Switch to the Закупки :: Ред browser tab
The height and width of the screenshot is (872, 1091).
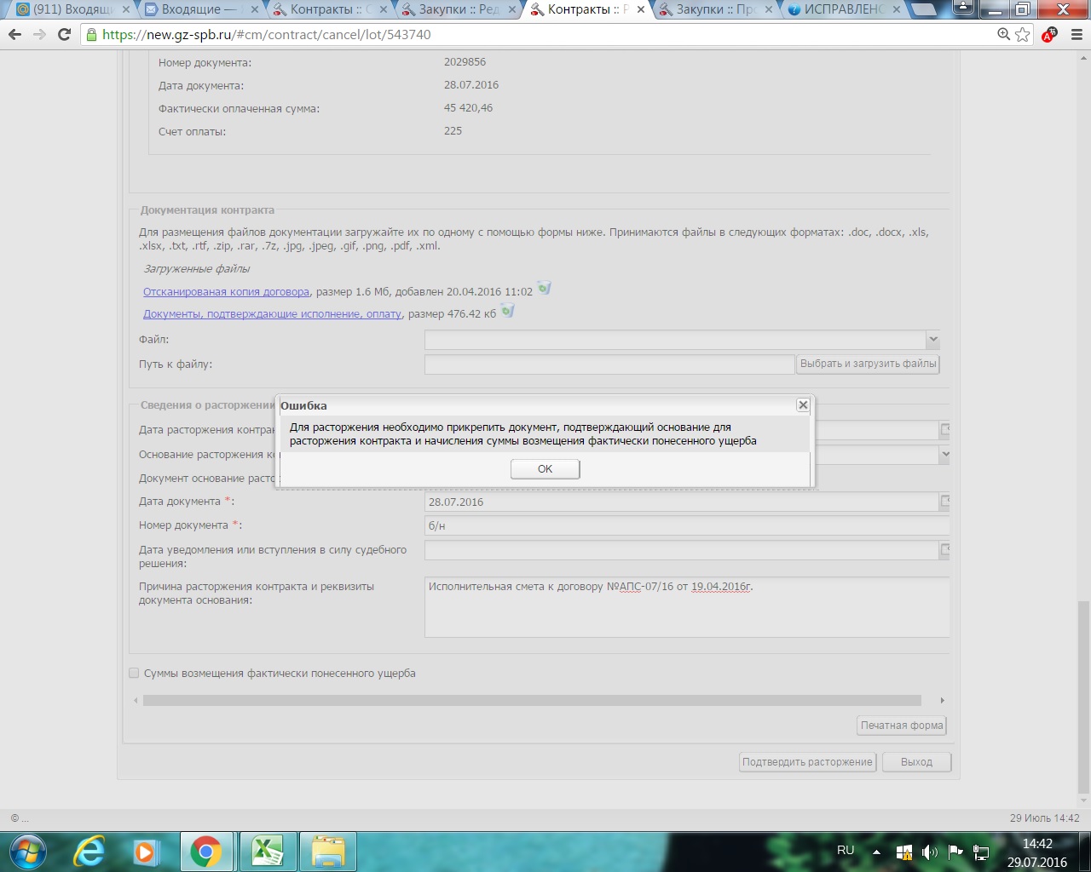tap(459, 9)
